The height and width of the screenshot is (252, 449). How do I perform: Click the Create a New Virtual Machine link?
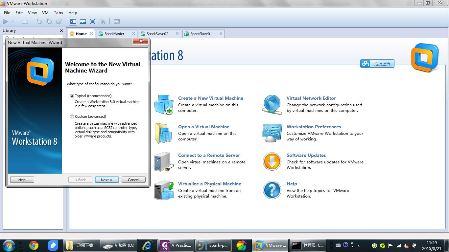tap(211, 98)
